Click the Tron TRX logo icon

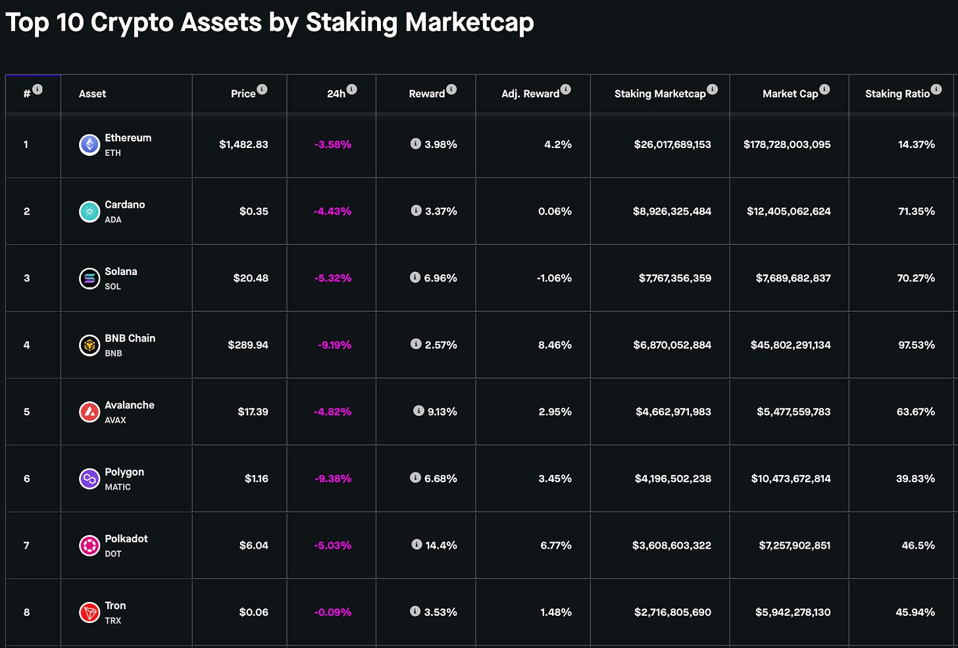click(x=89, y=612)
